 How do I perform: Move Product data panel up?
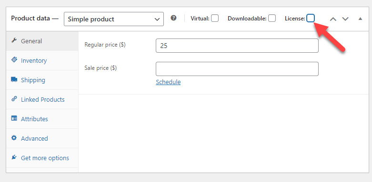click(x=333, y=19)
